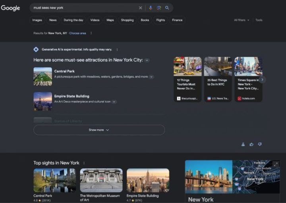Expand the must-see attractions heading chevron
This screenshot has width=286, height=203.
pos(147,60)
